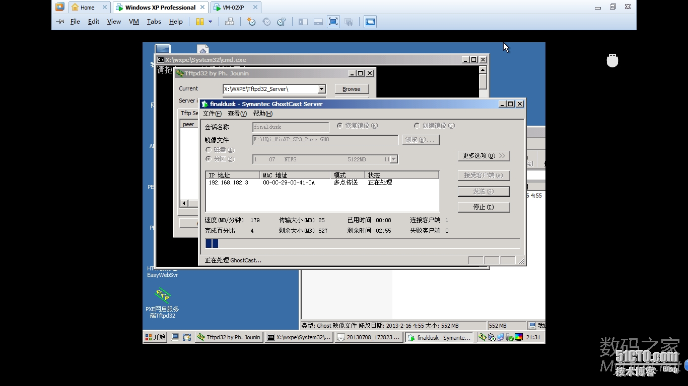Switch to X:\wxpe\System32 cmd taskbar button
This screenshot has height=386, width=688.
click(x=299, y=337)
